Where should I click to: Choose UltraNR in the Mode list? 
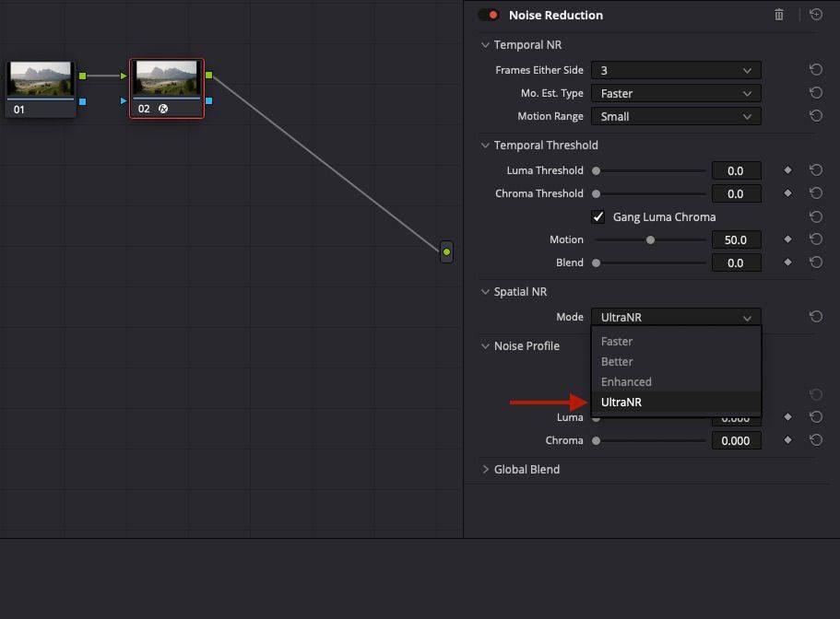[x=621, y=402]
